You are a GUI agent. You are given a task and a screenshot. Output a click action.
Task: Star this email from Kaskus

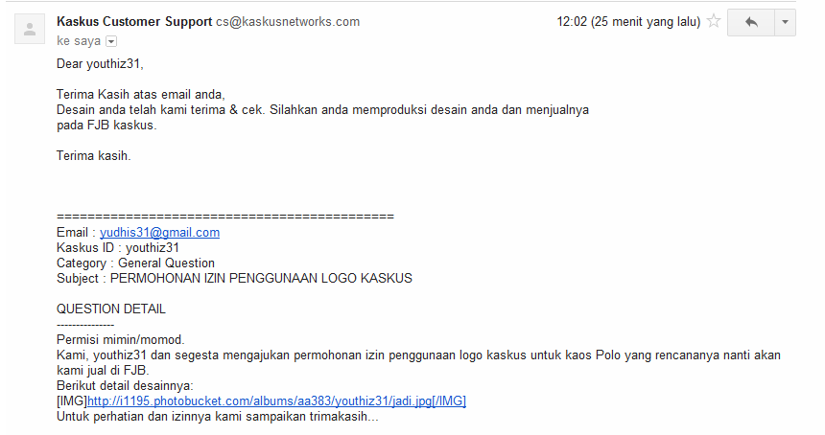(x=714, y=21)
